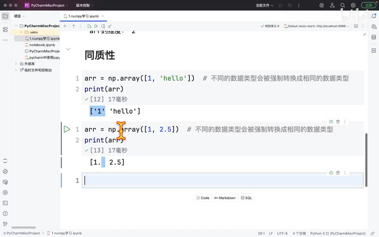Collapse the PyCharmMiscProject root folder
This screenshot has width=379, height=237.
tap(16, 26)
